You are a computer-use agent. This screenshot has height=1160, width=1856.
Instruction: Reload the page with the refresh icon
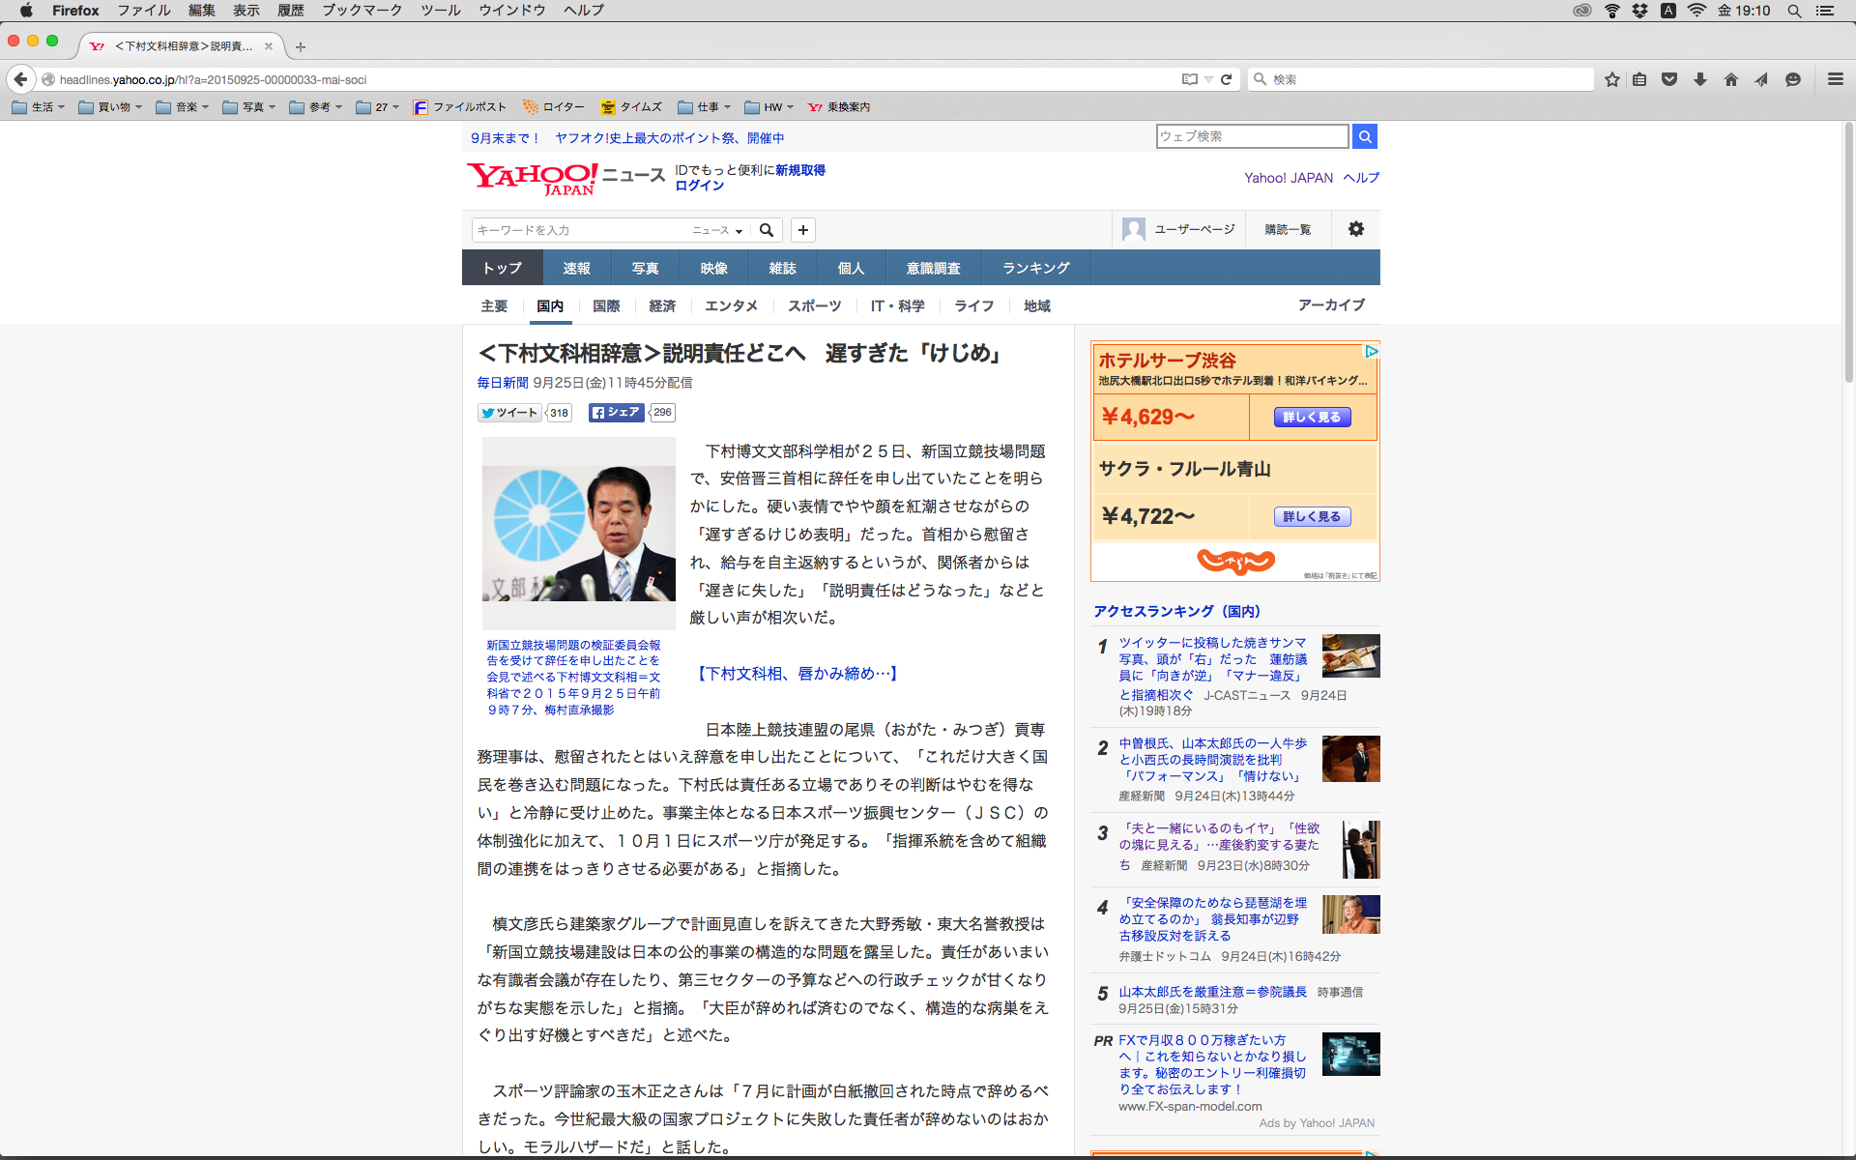(1226, 79)
